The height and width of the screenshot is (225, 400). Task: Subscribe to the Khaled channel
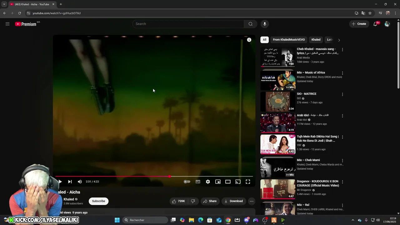pos(98,201)
